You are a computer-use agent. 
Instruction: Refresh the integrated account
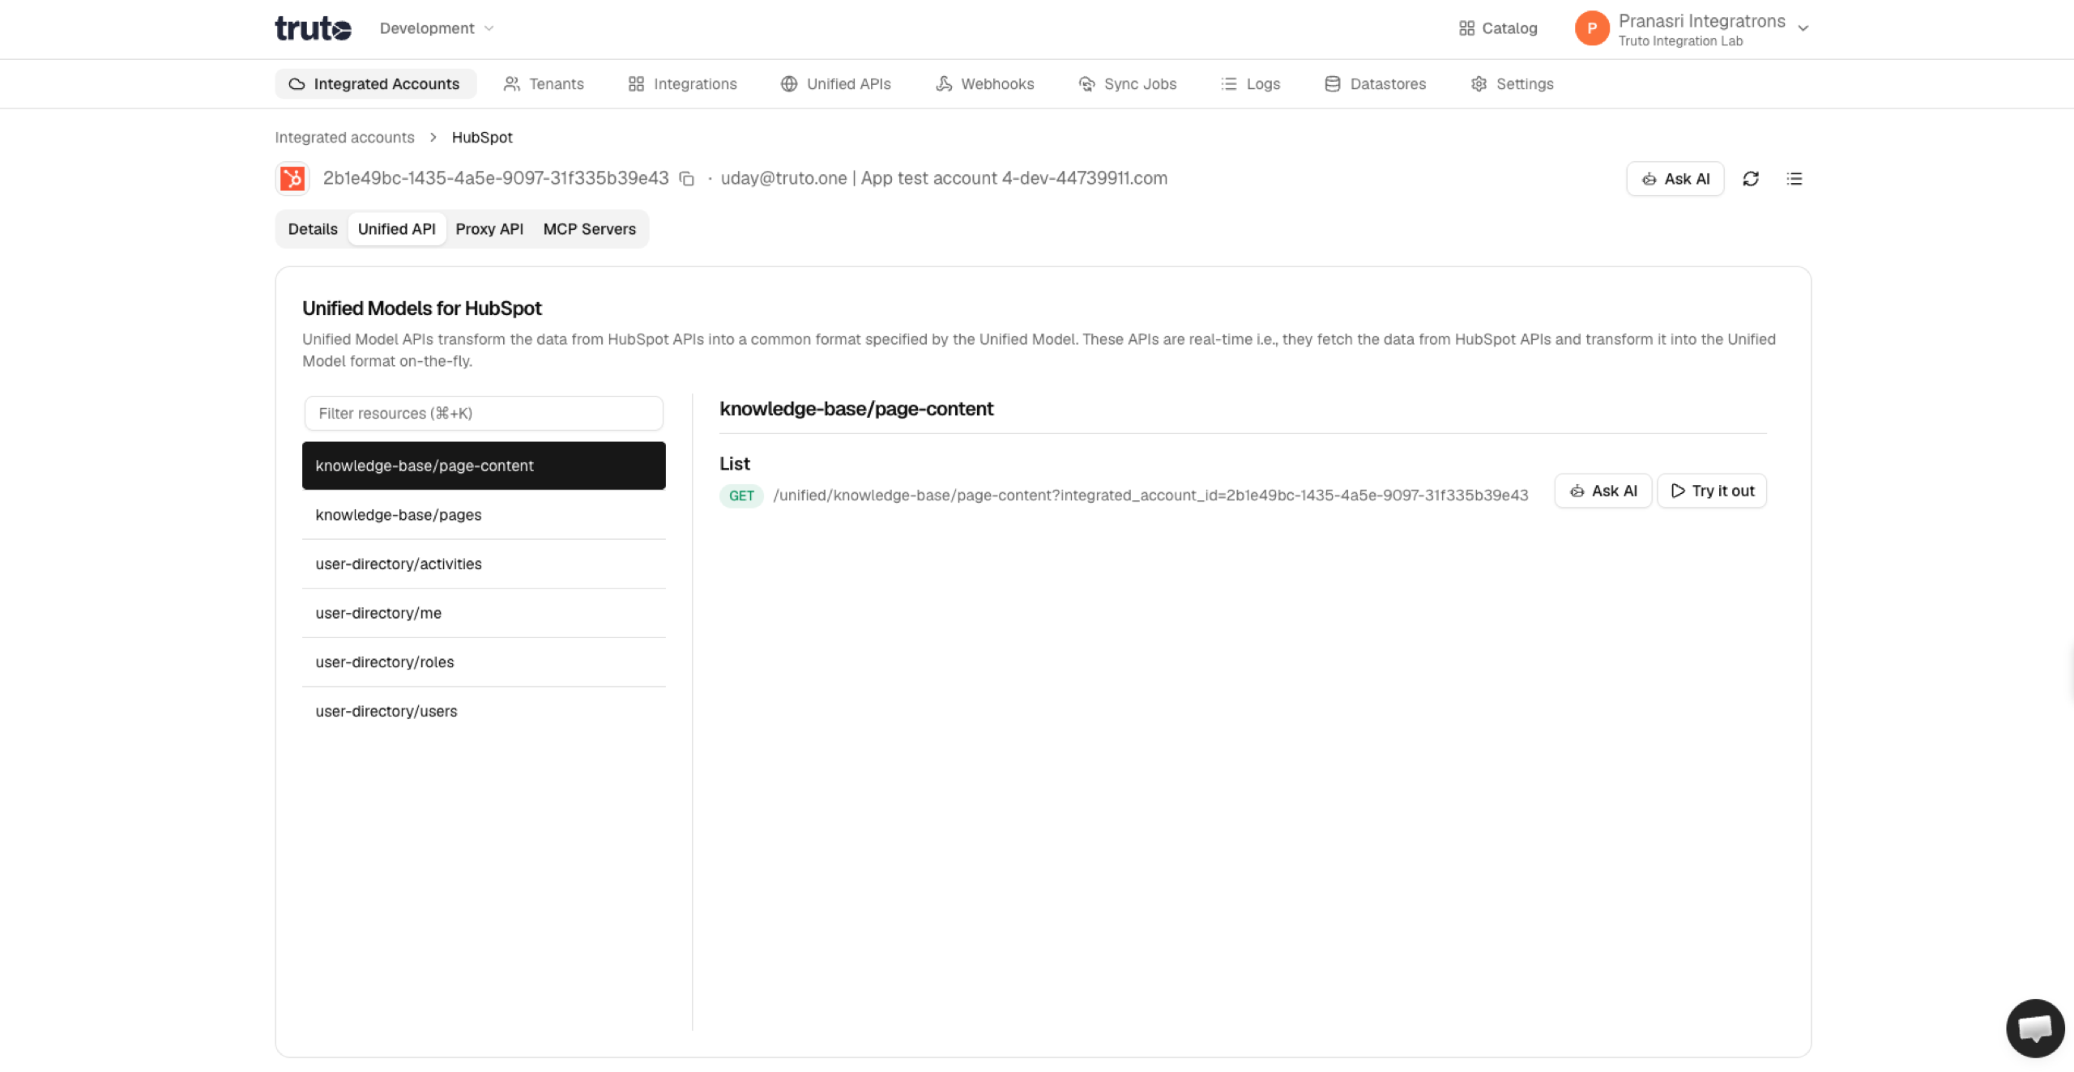[1751, 179]
